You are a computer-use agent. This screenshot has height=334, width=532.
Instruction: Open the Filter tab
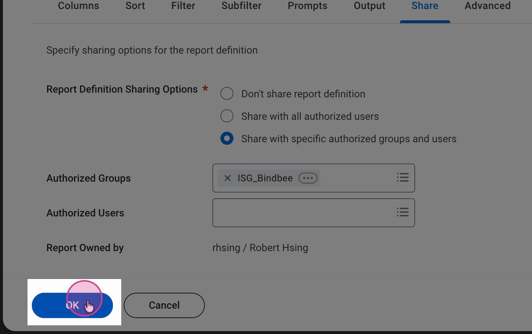pos(183,6)
